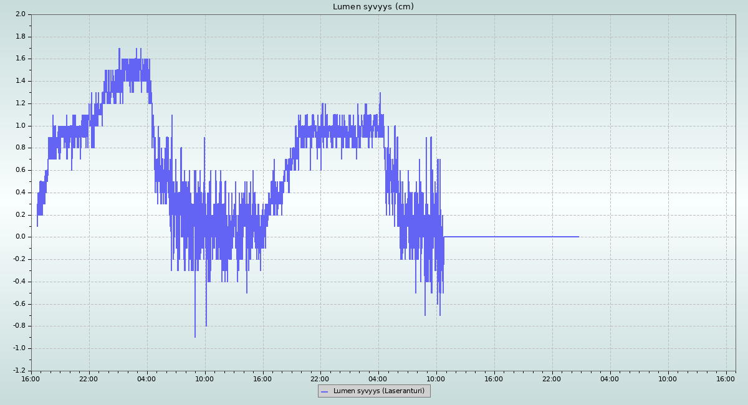Click the 0.0 tick label on the y-axis
The image size is (748, 405).
point(20,237)
